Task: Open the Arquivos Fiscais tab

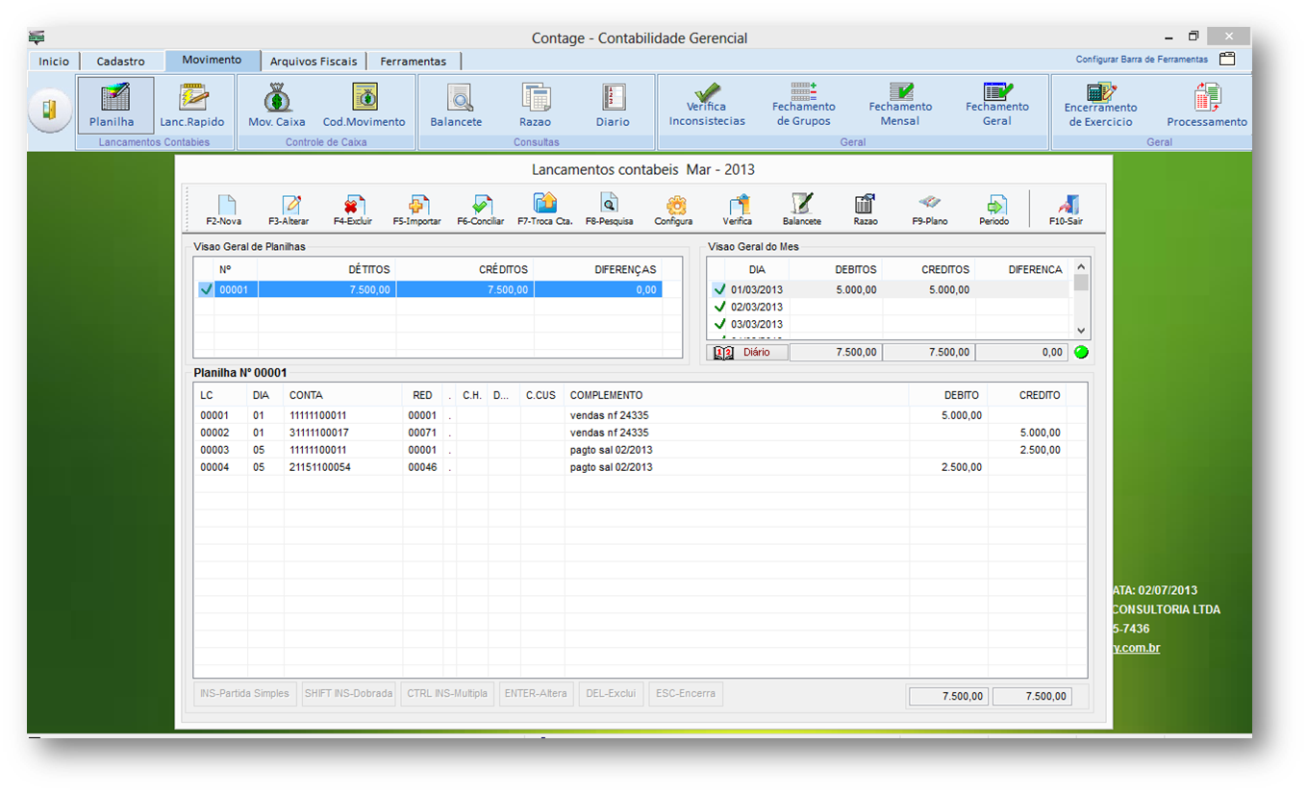Action: (314, 62)
